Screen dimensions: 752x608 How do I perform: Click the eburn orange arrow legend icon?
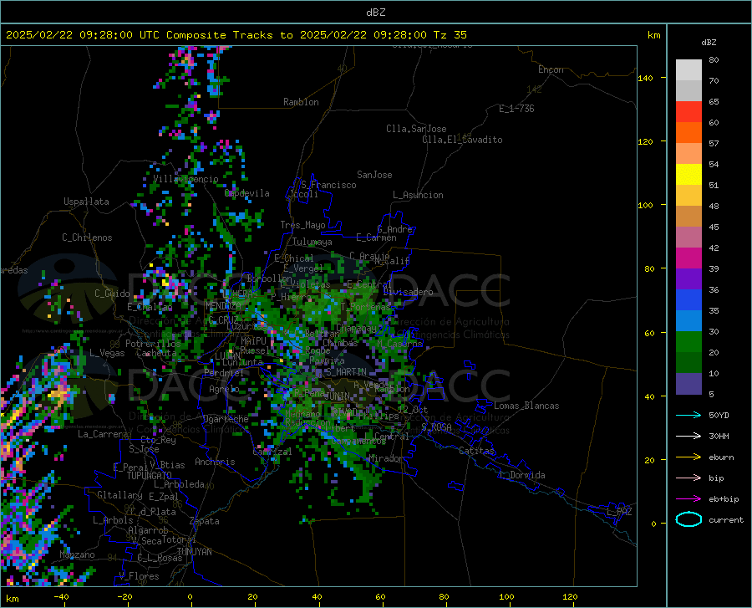pos(688,457)
